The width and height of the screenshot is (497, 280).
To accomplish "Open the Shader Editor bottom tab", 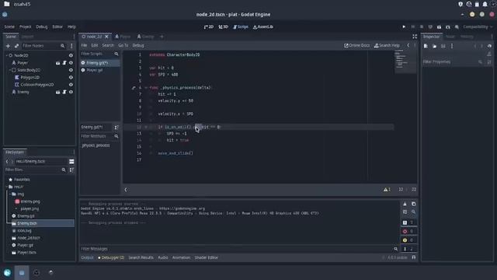I will tap(206, 257).
